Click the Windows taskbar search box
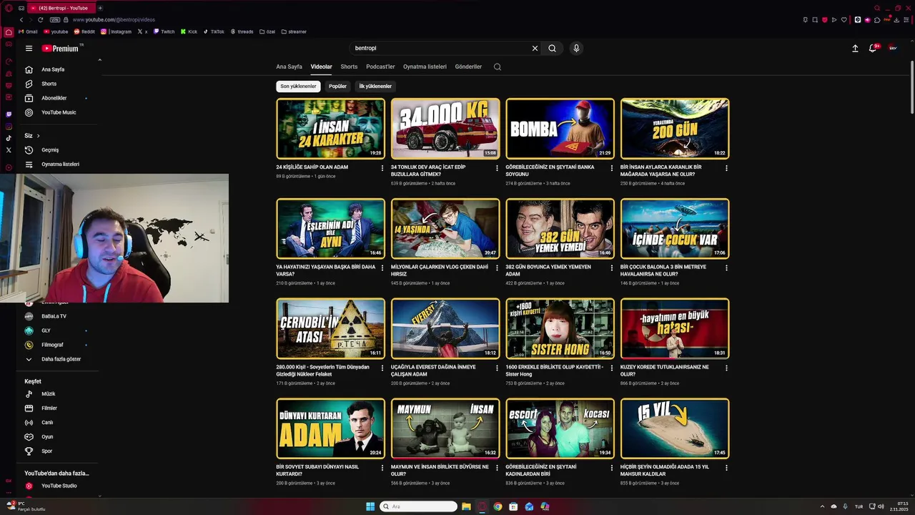The height and width of the screenshot is (515, 915). point(419,506)
